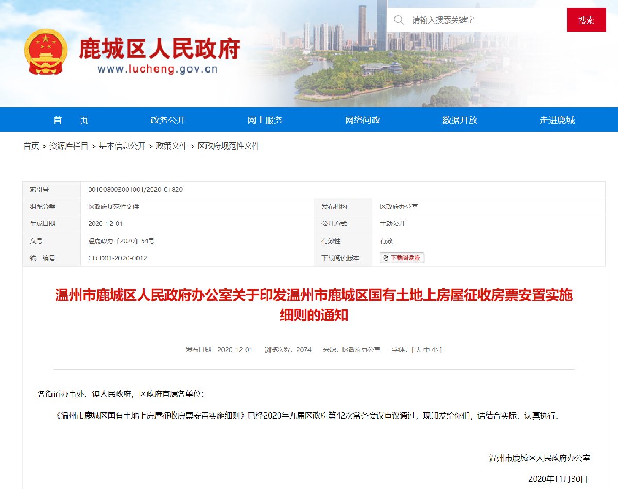Click the 发布机构 value 区政府办公室
Image resolution: width=618 pixels, height=489 pixels.
point(399,207)
